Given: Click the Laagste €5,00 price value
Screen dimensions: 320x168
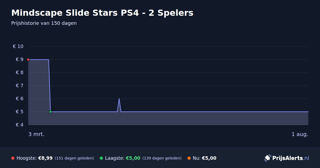Looking at the screenshot, I should (133, 158).
